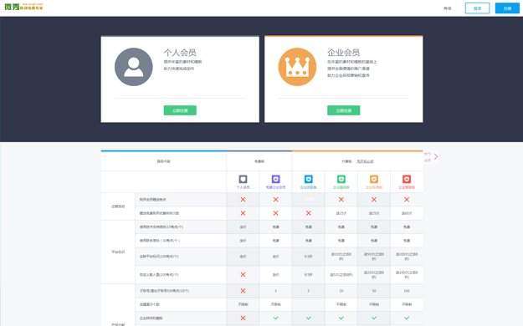Click the 子账号 row cell showing 5

pos(309,291)
